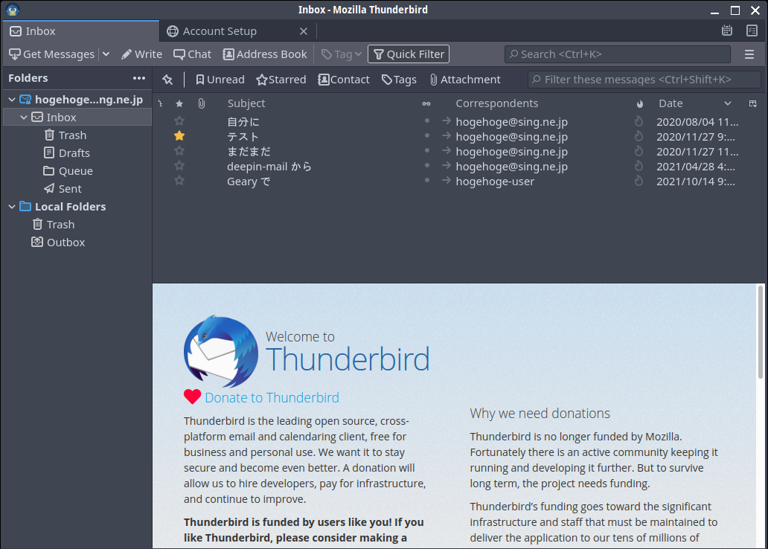The image size is (768, 549).
Task: Open the Thunderbird hamburger app menu
Action: pos(749,54)
